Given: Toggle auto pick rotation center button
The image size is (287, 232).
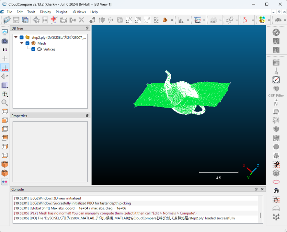Looking at the screenshot, I should (x=5, y=68).
